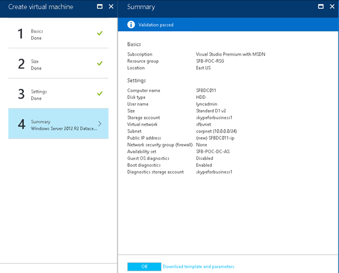Click the Availability set label
339x273 pixels.
[x=141, y=151]
